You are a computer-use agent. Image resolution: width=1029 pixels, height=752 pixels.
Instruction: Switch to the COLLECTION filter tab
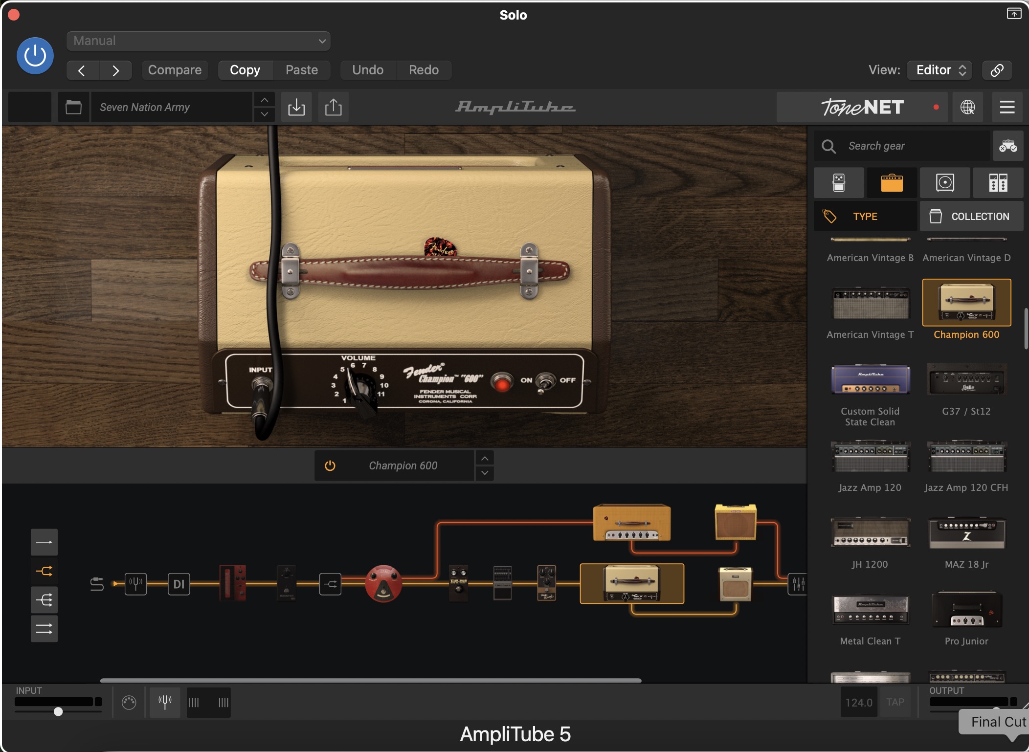[971, 216]
